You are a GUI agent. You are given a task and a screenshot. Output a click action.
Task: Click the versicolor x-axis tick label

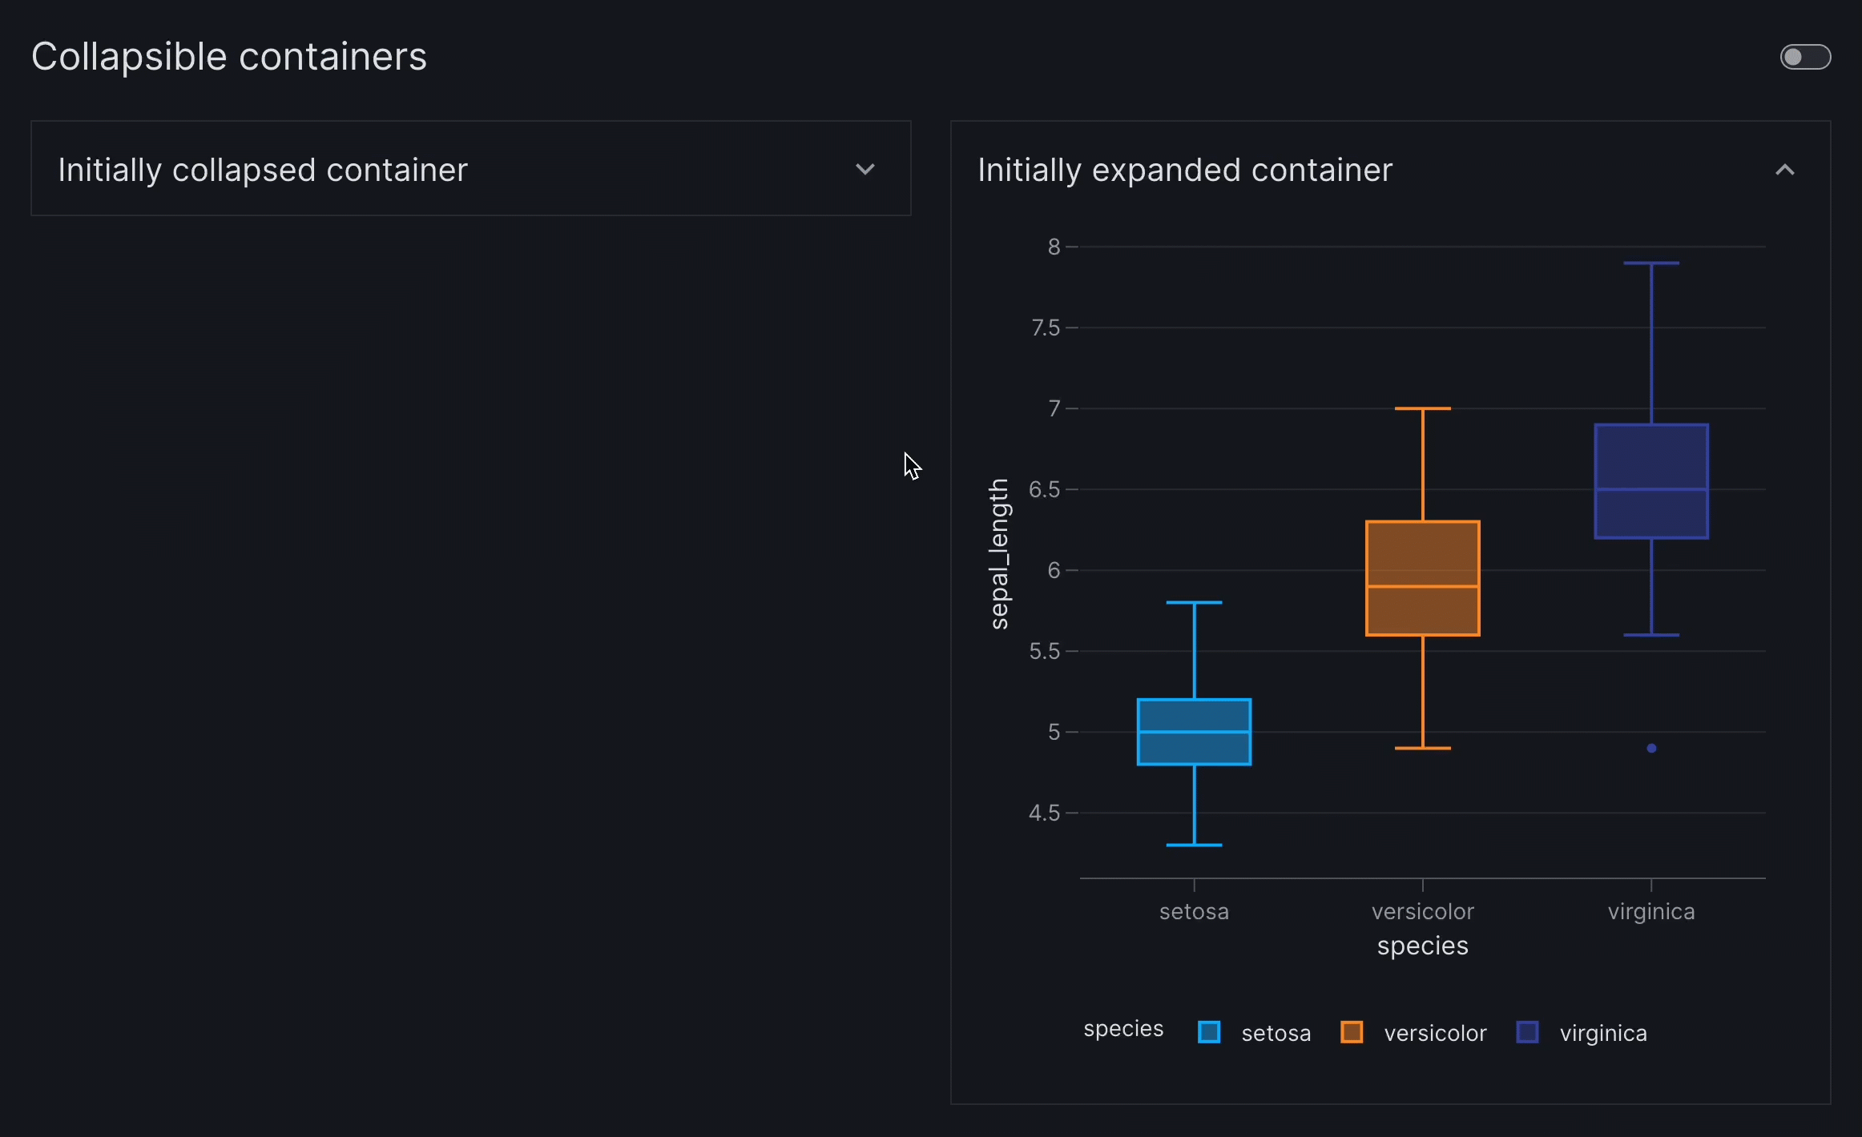pyautogui.click(x=1422, y=911)
